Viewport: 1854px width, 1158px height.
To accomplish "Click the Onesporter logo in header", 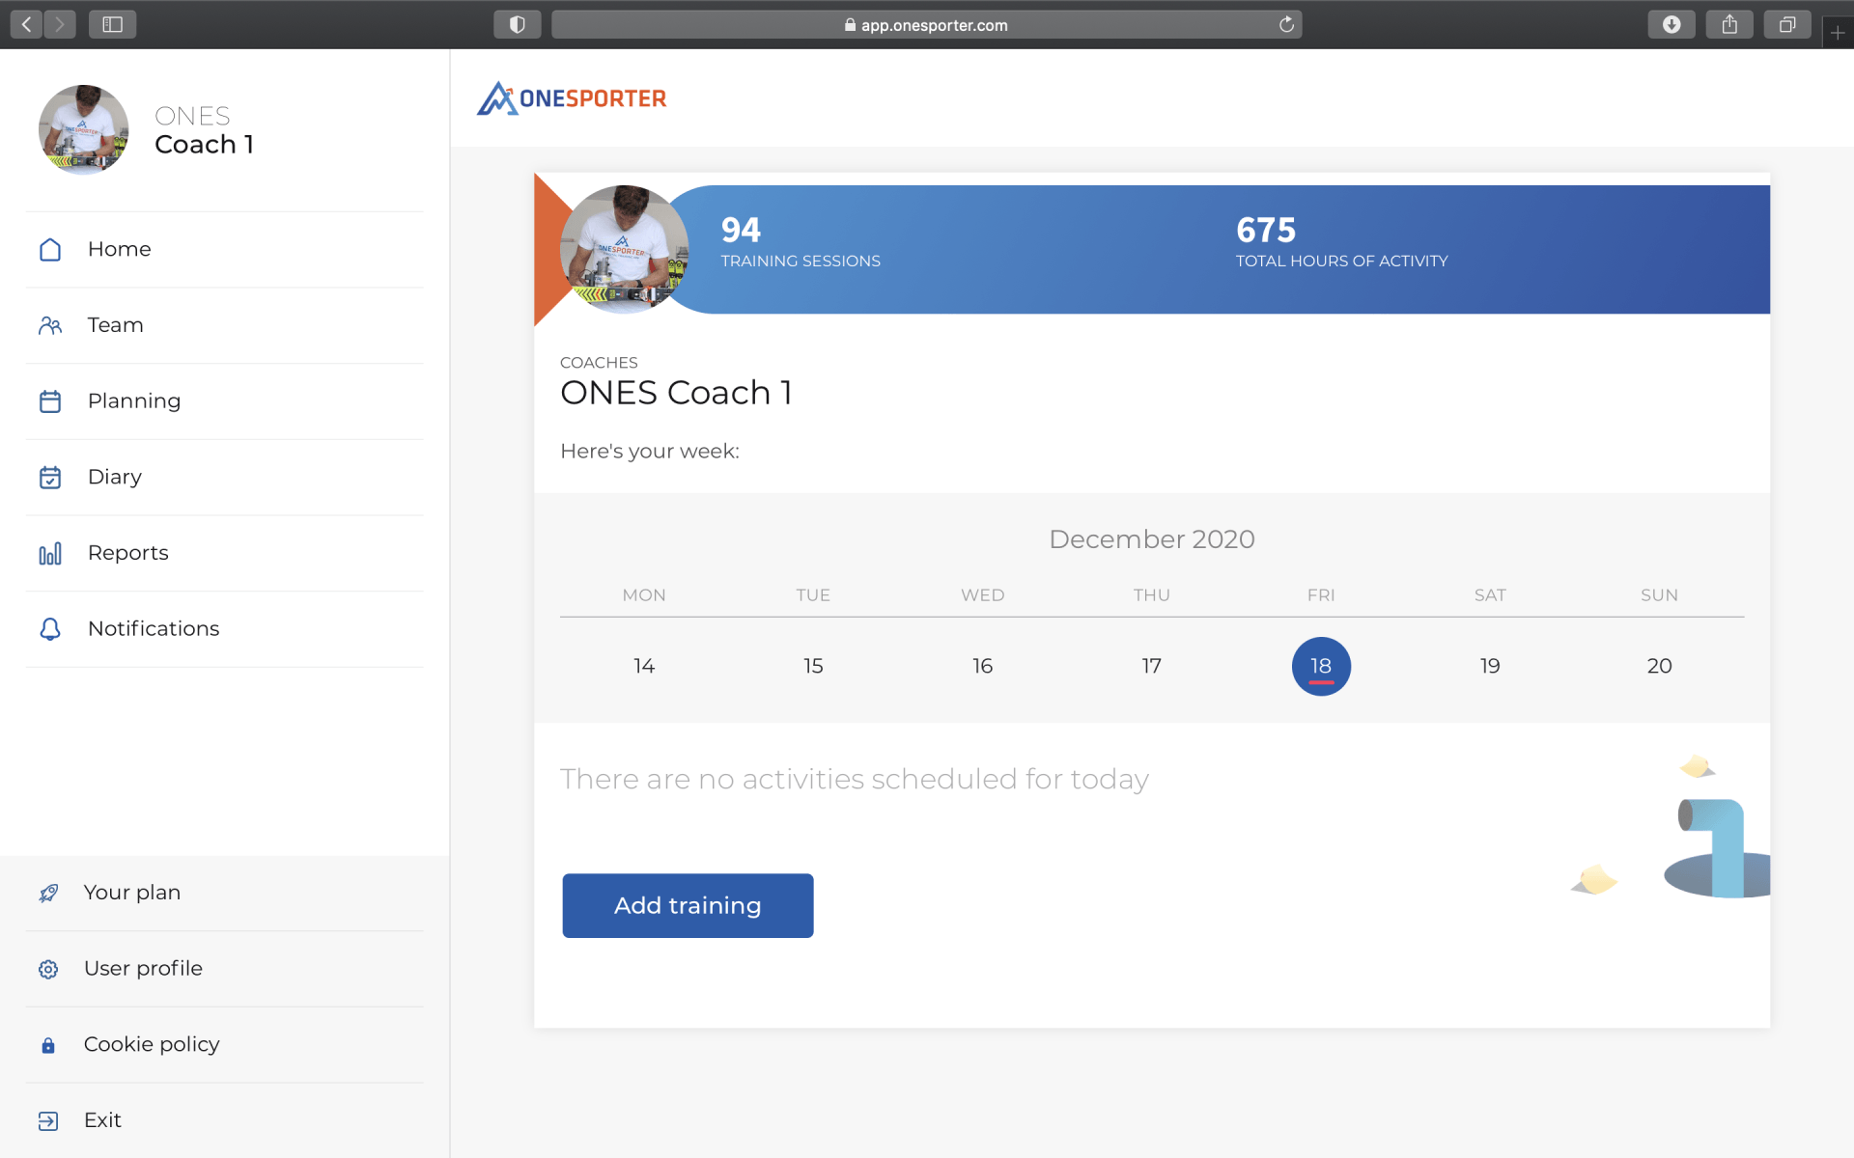I will coord(572,98).
